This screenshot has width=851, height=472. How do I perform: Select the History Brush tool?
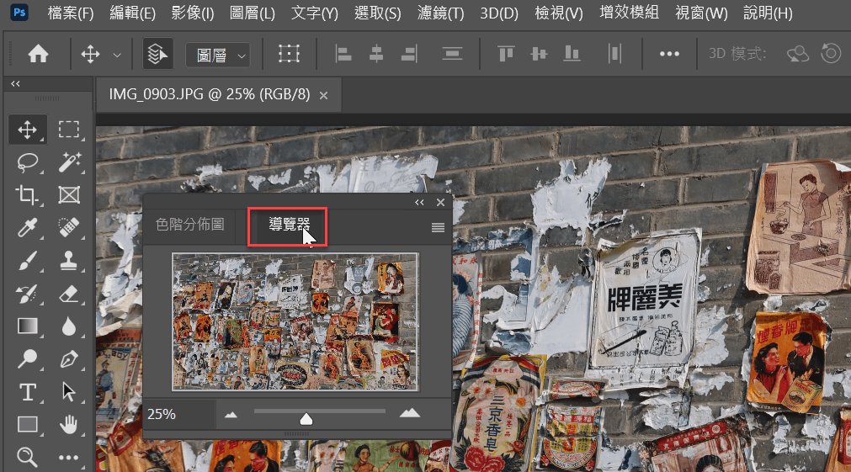coord(27,294)
